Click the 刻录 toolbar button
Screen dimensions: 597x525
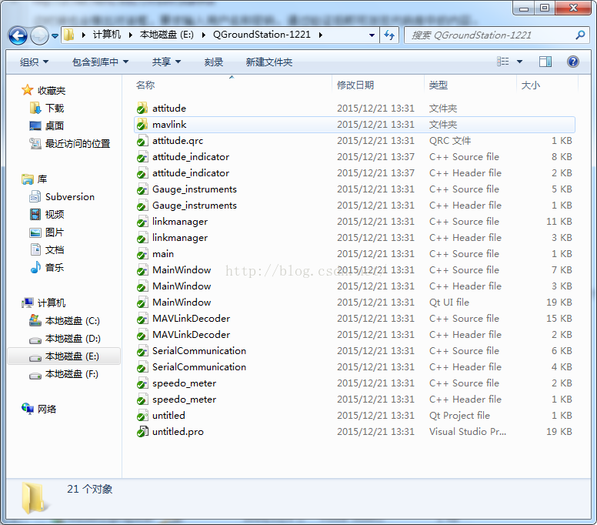(x=214, y=62)
